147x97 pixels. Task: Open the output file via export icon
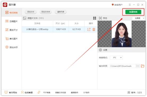click(89, 29)
